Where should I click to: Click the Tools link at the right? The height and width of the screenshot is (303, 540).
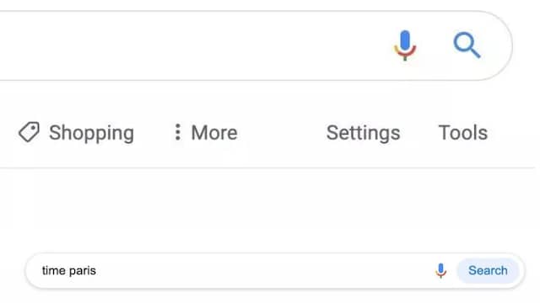point(463,133)
